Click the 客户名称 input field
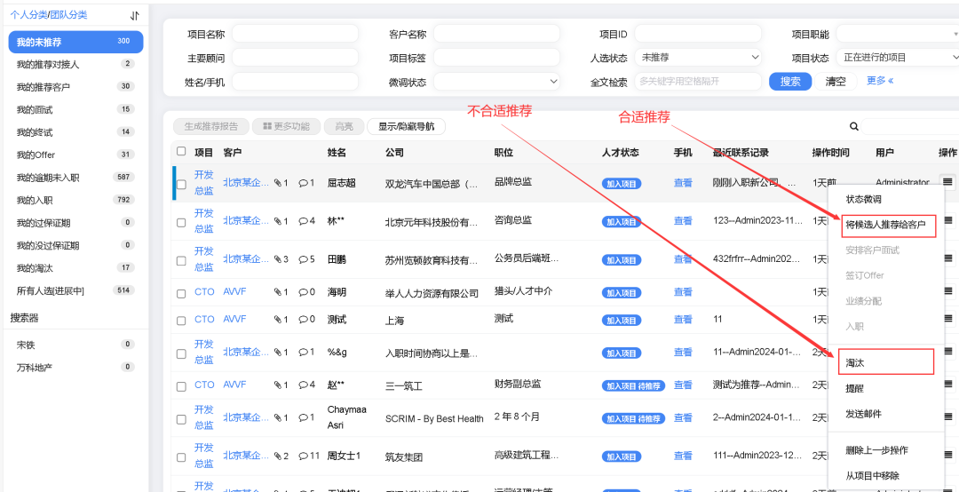The width and height of the screenshot is (959, 492). [496, 34]
